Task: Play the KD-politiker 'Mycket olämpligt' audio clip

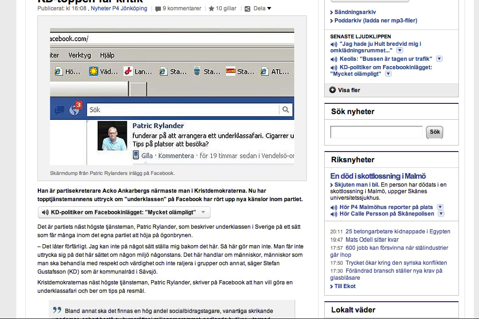Action: 123,212
